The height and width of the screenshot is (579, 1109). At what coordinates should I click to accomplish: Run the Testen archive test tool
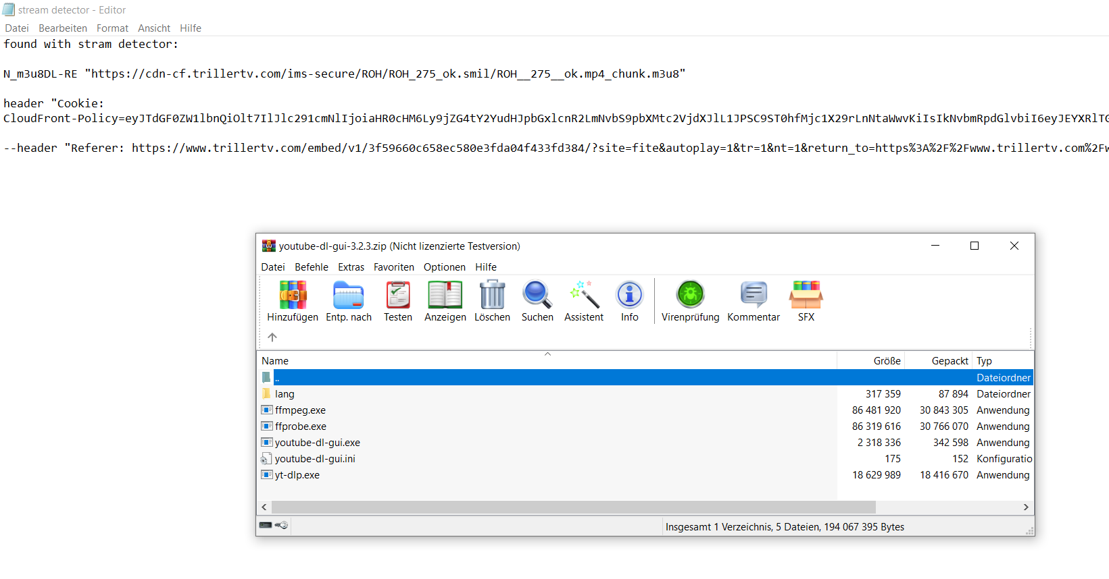[x=398, y=301]
